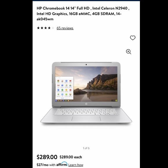Click the empty fifth rating star
This screenshot has height=168, width=168.
pos(53,28)
